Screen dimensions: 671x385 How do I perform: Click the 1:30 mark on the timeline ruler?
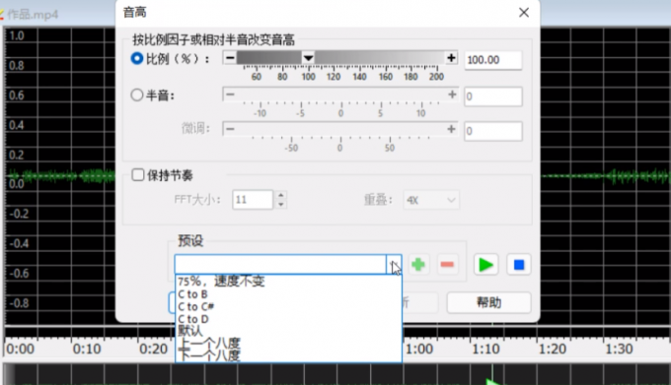point(619,350)
